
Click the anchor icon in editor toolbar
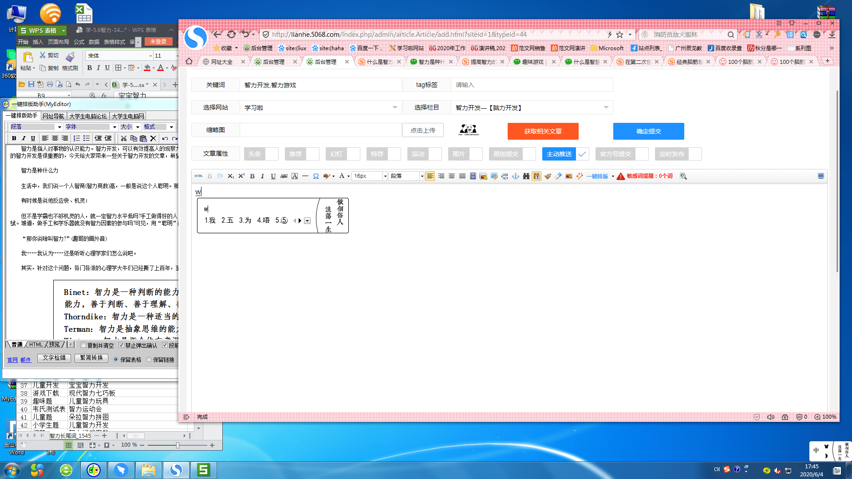pos(515,176)
